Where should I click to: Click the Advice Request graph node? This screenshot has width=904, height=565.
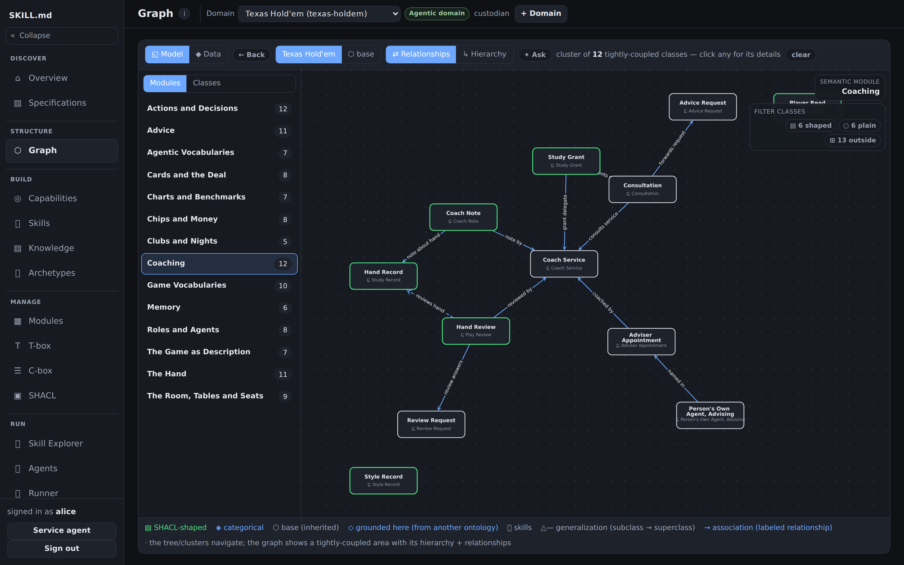pyautogui.click(x=702, y=107)
